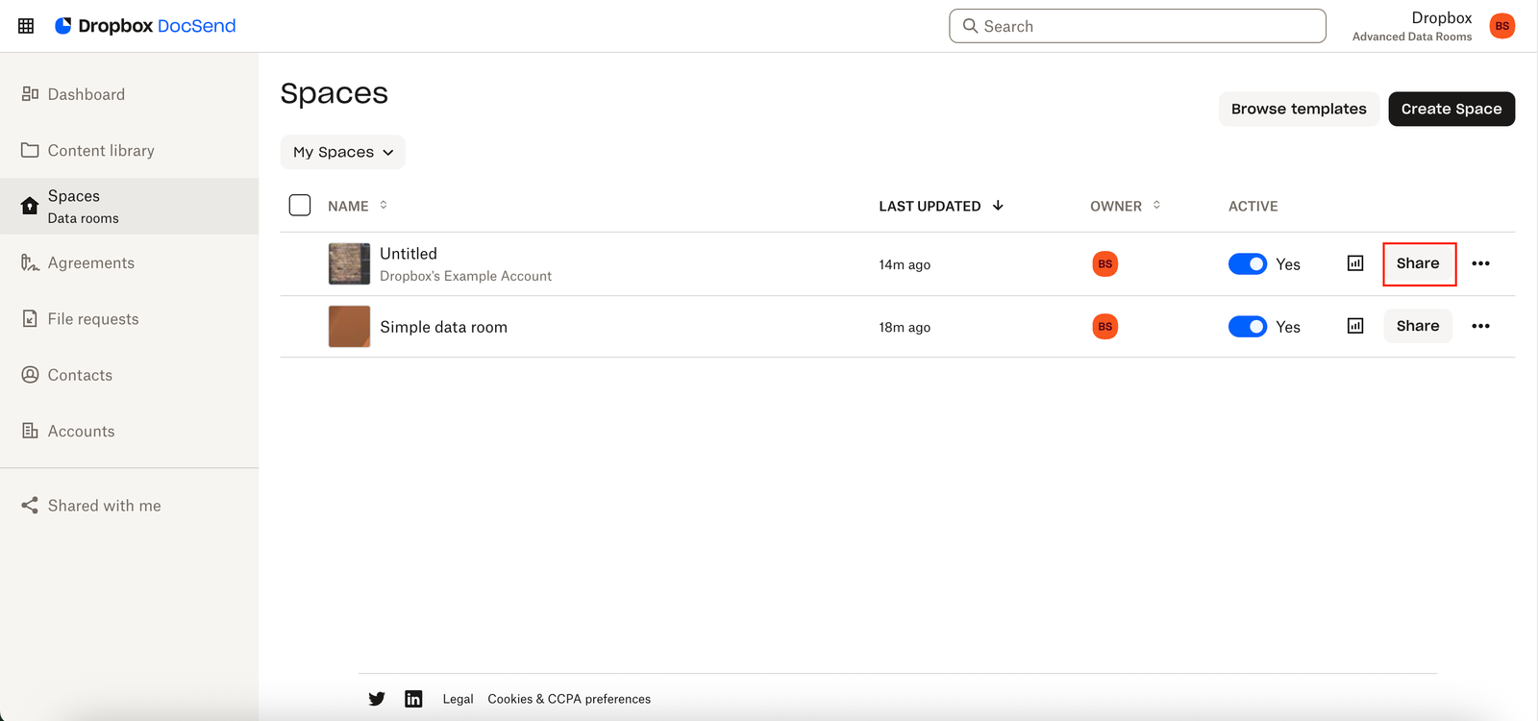
Task: Open more options for Untitled space
Action: [1480, 263]
